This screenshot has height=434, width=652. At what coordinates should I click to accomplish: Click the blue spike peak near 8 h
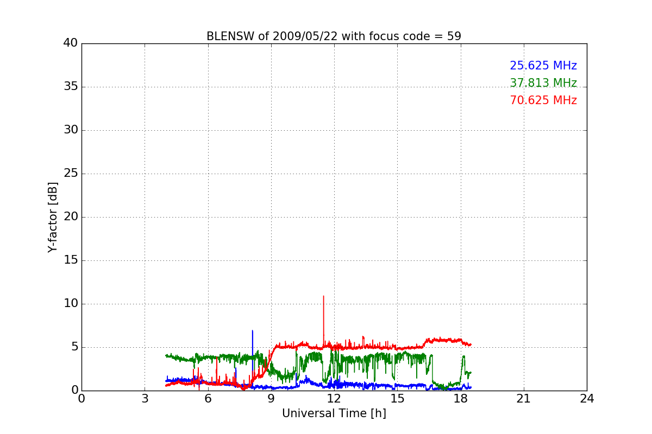[252, 330]
